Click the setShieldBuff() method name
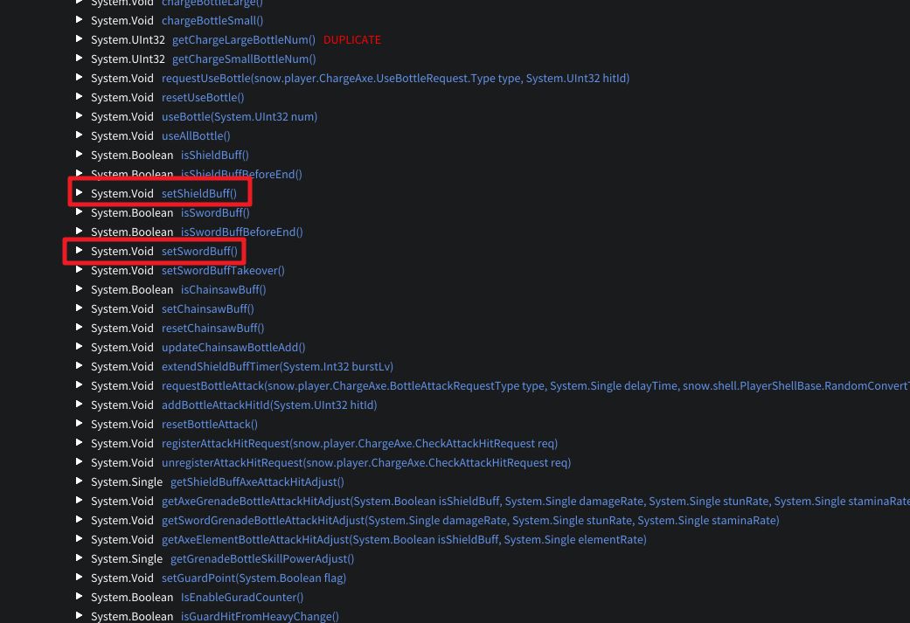910x623 pixels. (x=198, y=193)
